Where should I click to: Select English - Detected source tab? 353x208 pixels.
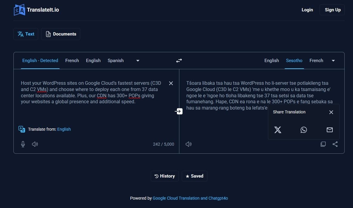click(x=40, y=61)
